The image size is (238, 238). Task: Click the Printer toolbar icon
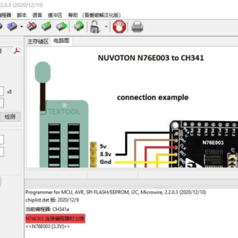click(138, 27)
